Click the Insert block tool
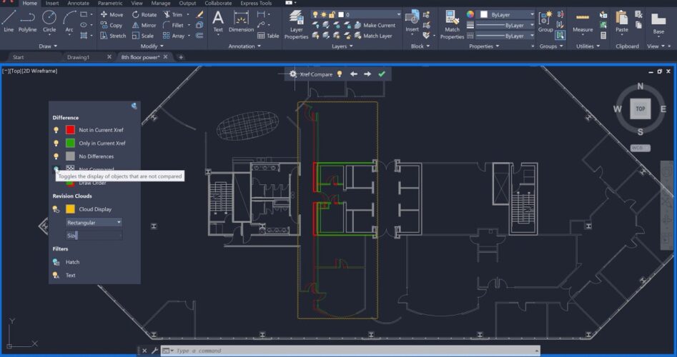The image size is (677, 357). pyautogui.click(x=412, y=21)
